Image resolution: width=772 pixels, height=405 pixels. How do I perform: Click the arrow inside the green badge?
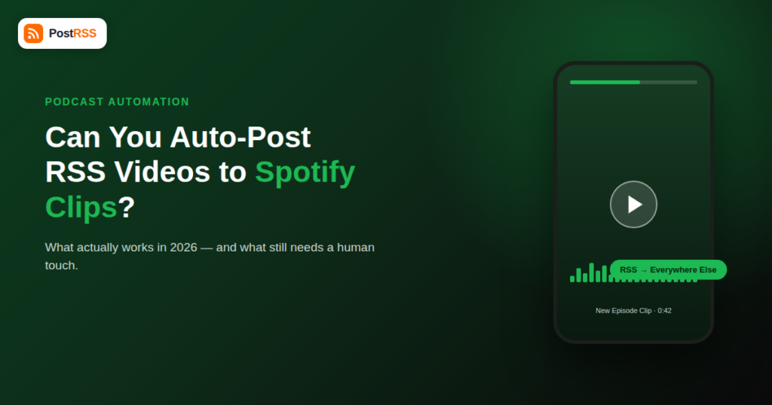644,270
